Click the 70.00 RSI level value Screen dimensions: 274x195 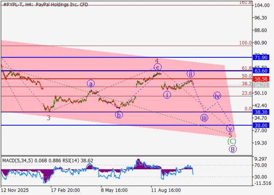(261, 165)
